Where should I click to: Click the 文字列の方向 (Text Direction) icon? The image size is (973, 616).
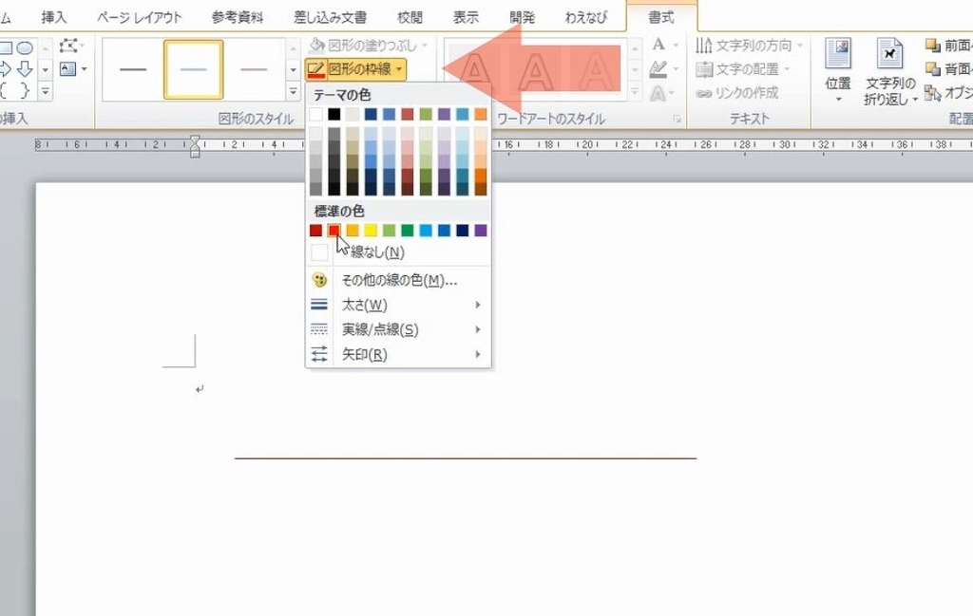pyautogui.click(x=704, y=45)
